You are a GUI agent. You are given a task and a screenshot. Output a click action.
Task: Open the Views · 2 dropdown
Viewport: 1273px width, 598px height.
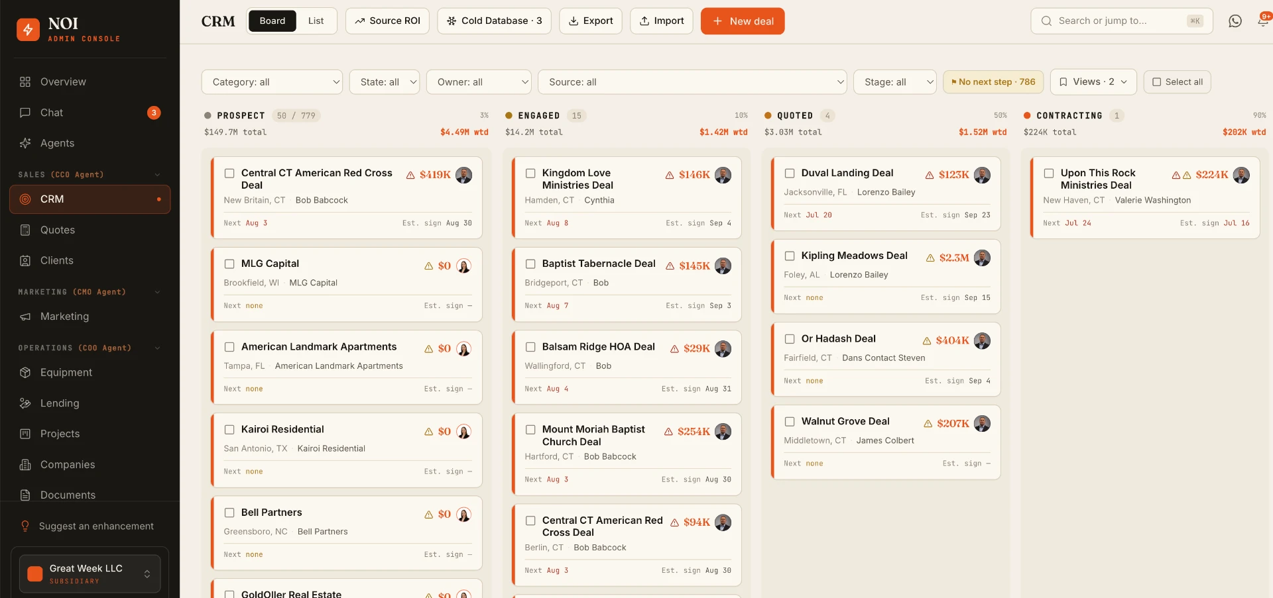click(1093, 82)
